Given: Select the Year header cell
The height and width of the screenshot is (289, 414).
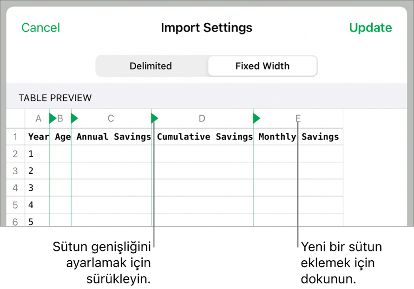Looking at the screenshot, I should (39, 137).
